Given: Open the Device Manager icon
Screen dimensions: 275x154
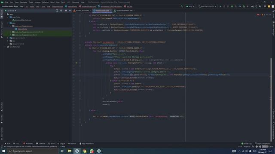Looking at the screenshot, I should click(x=256, y=6).
